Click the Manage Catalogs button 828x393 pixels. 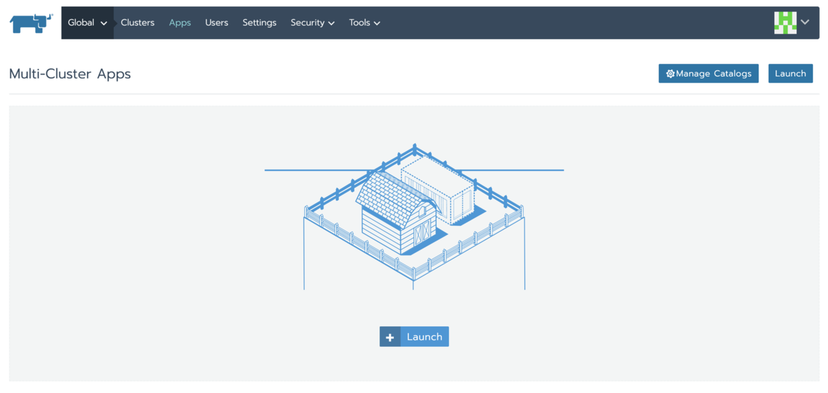[x=709, y=74]
